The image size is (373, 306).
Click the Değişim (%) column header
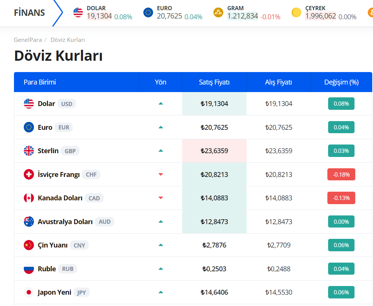point(341,82)
